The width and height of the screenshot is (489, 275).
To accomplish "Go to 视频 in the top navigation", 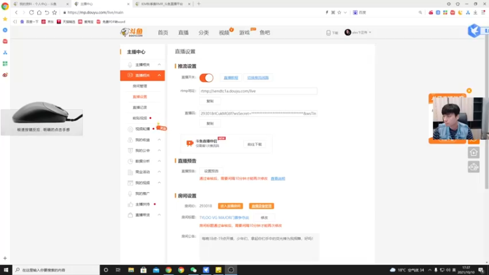I will tap(224, 32).
